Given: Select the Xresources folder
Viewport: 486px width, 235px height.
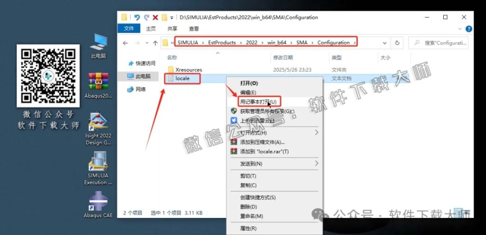Looking at the screenshot, I should (x=185, y=70).
